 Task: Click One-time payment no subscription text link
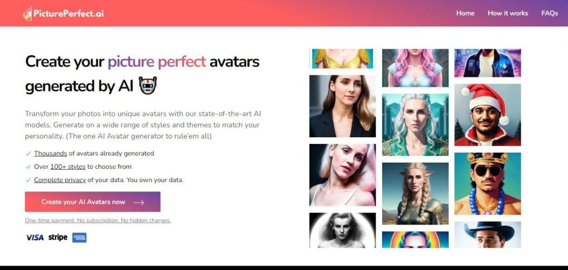coord(98,221)
